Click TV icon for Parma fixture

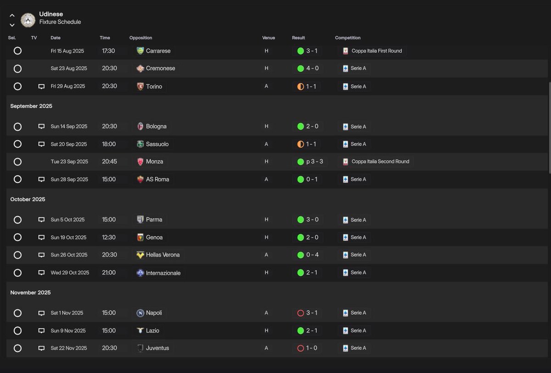(41, 219)
